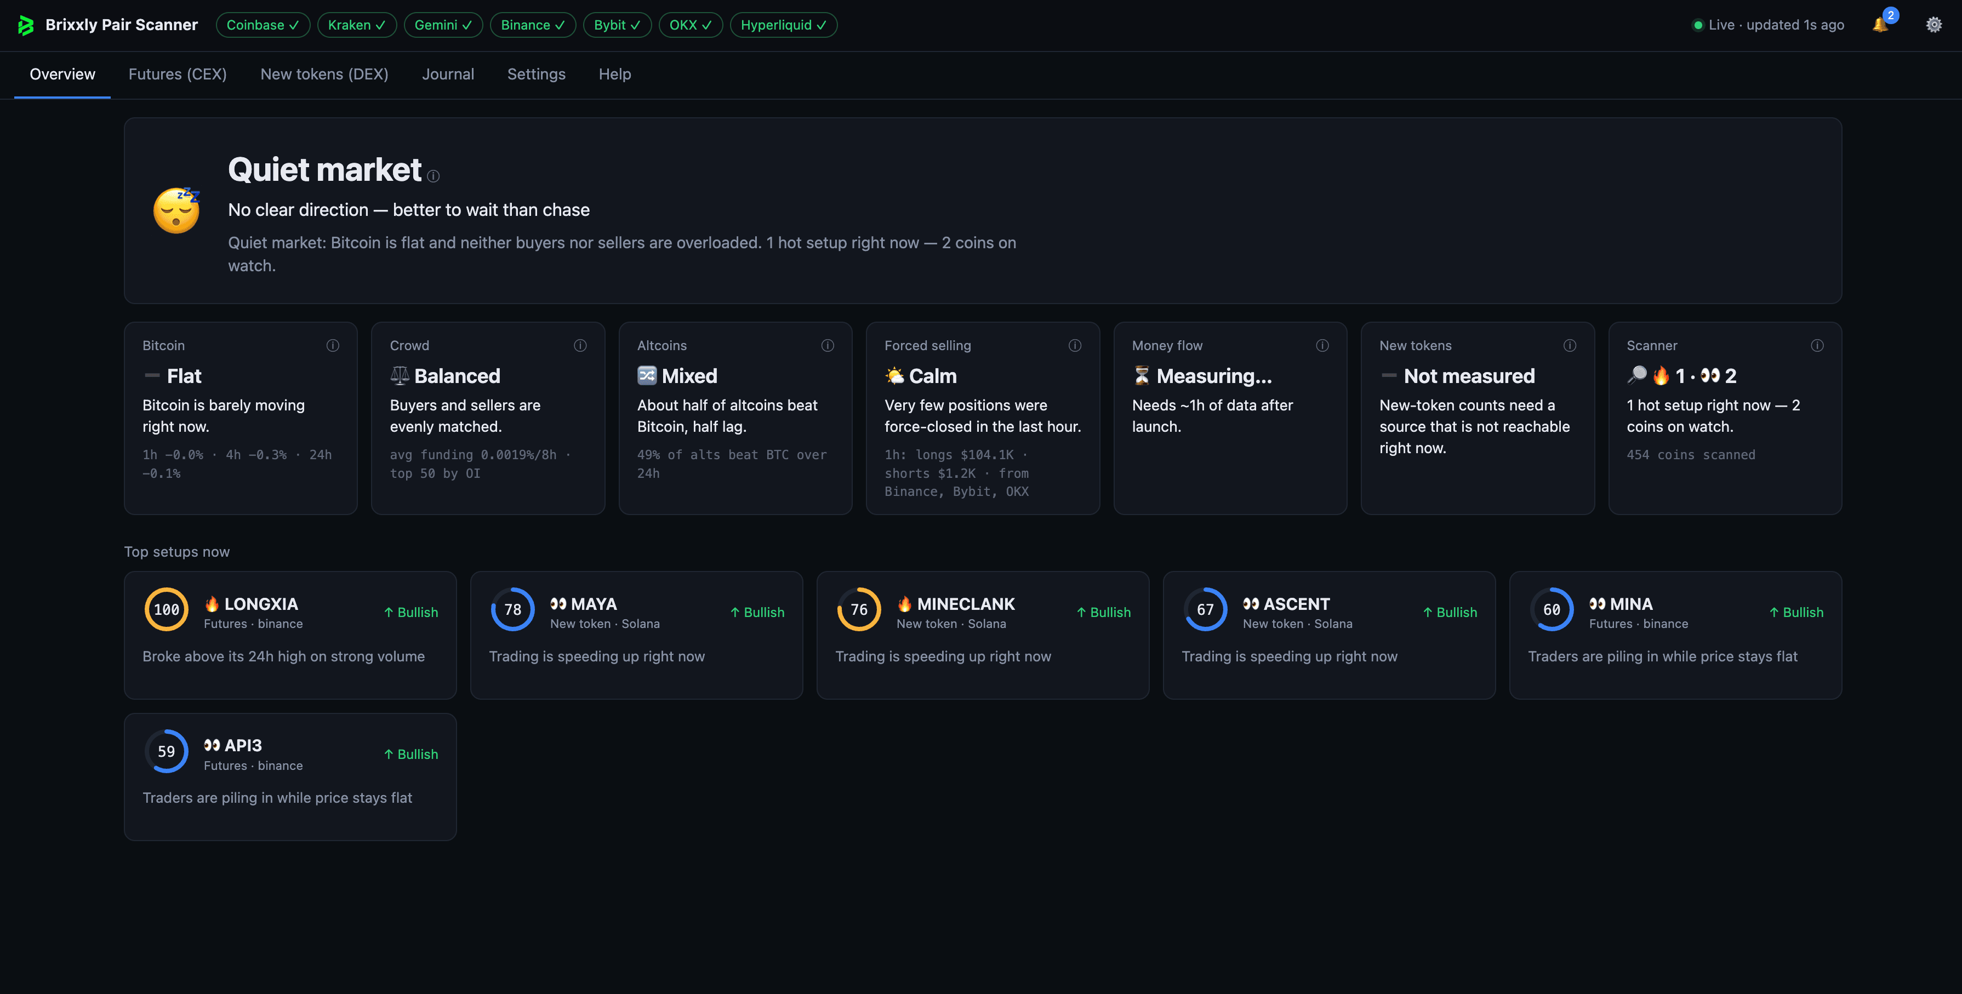Toggle the Kraken exchange chip

point(356,25)
